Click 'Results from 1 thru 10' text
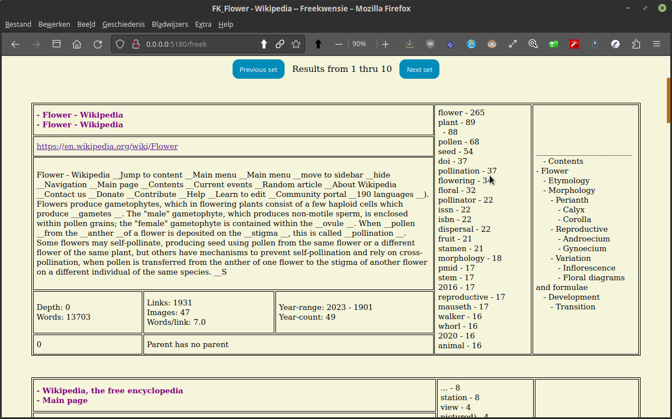The height and width of the screenshot is (419, 672). pyautogui.click(x=342, y=69)
